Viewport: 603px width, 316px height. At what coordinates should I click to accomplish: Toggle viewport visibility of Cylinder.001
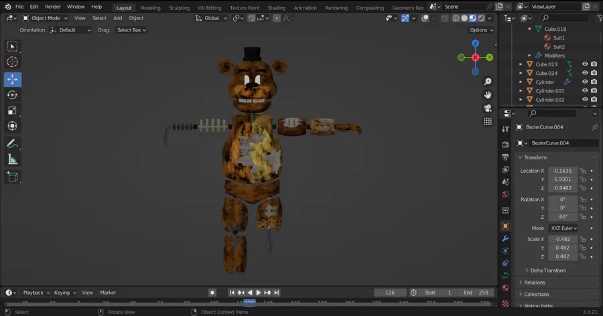[x=585, y=91]
